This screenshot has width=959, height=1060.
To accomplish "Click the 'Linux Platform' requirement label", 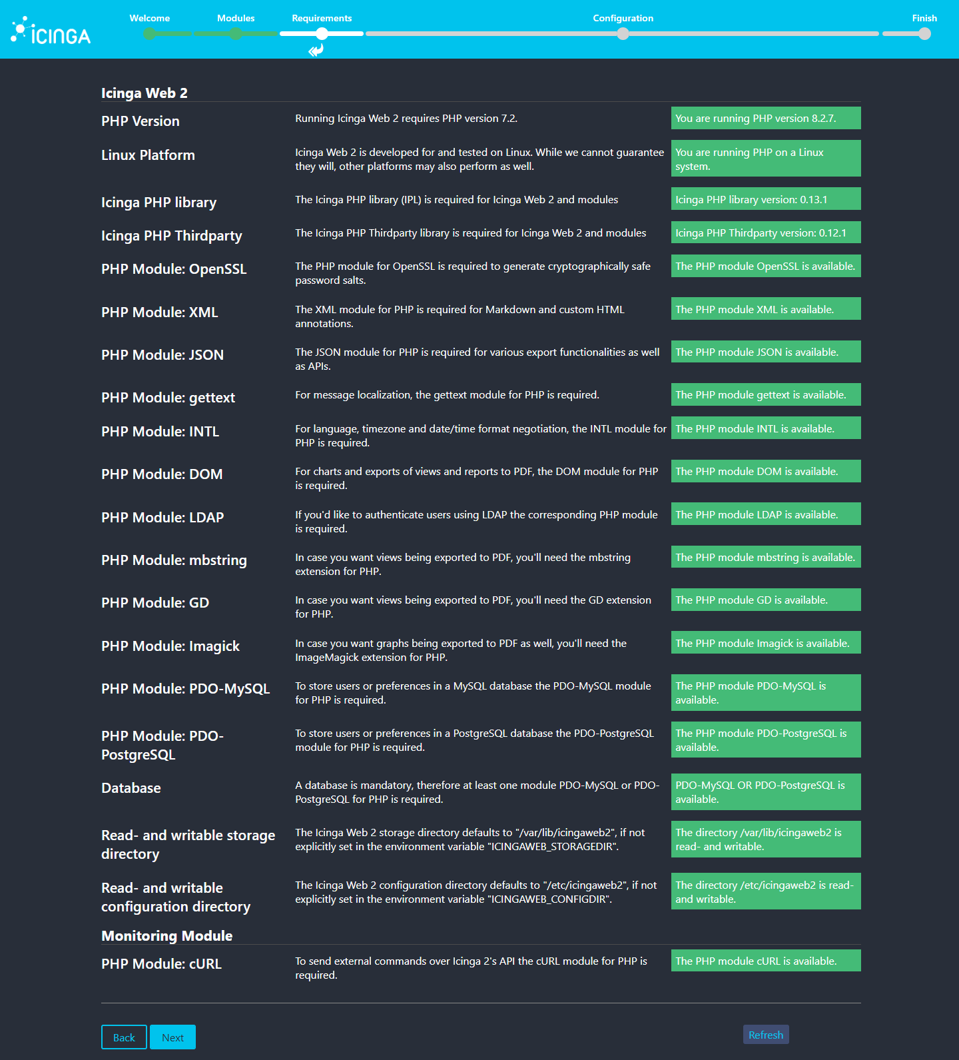I will (148, 155).
